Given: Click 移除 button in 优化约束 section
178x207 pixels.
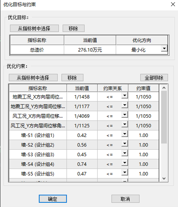Looking at the screenshot, I should point(72,77).
